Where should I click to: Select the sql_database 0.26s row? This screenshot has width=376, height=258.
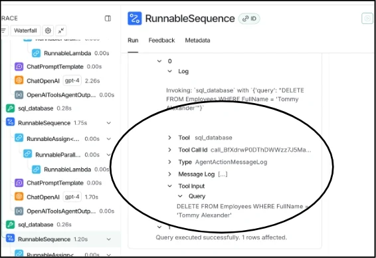tap(39, 225)
